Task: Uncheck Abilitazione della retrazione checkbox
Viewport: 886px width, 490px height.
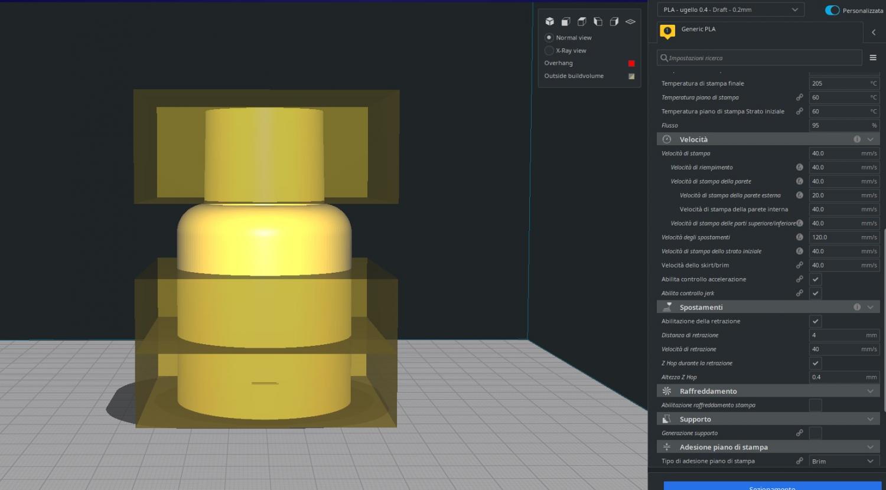Action: click(815, 321)
